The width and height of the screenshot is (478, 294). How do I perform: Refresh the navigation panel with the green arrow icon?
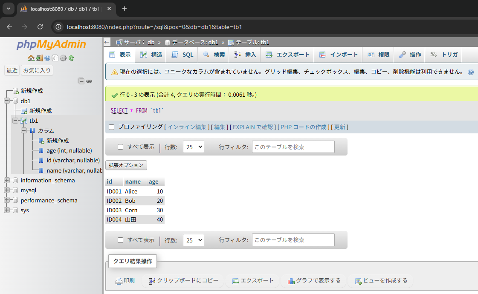coord(71,58)
